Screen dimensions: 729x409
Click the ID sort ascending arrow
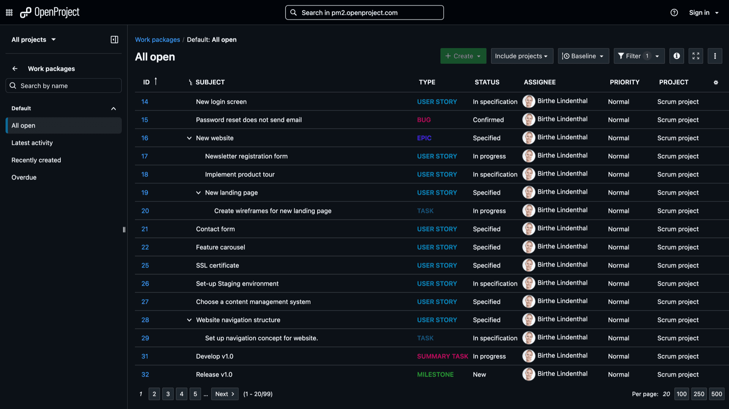(x=156, y=81)
